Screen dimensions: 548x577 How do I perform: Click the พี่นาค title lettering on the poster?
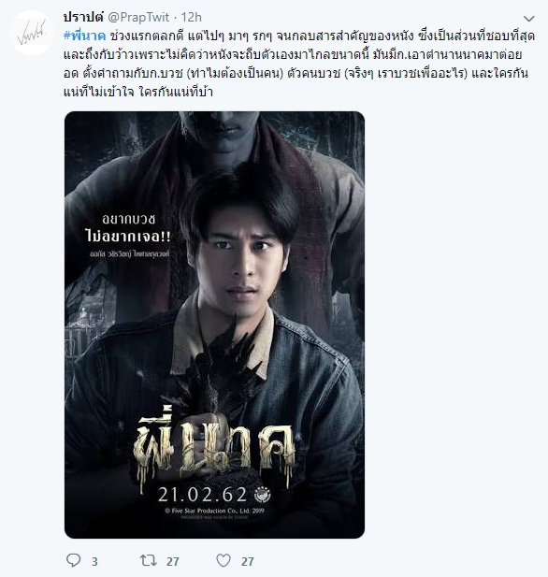pyautogui.click(x=214, y=447)
